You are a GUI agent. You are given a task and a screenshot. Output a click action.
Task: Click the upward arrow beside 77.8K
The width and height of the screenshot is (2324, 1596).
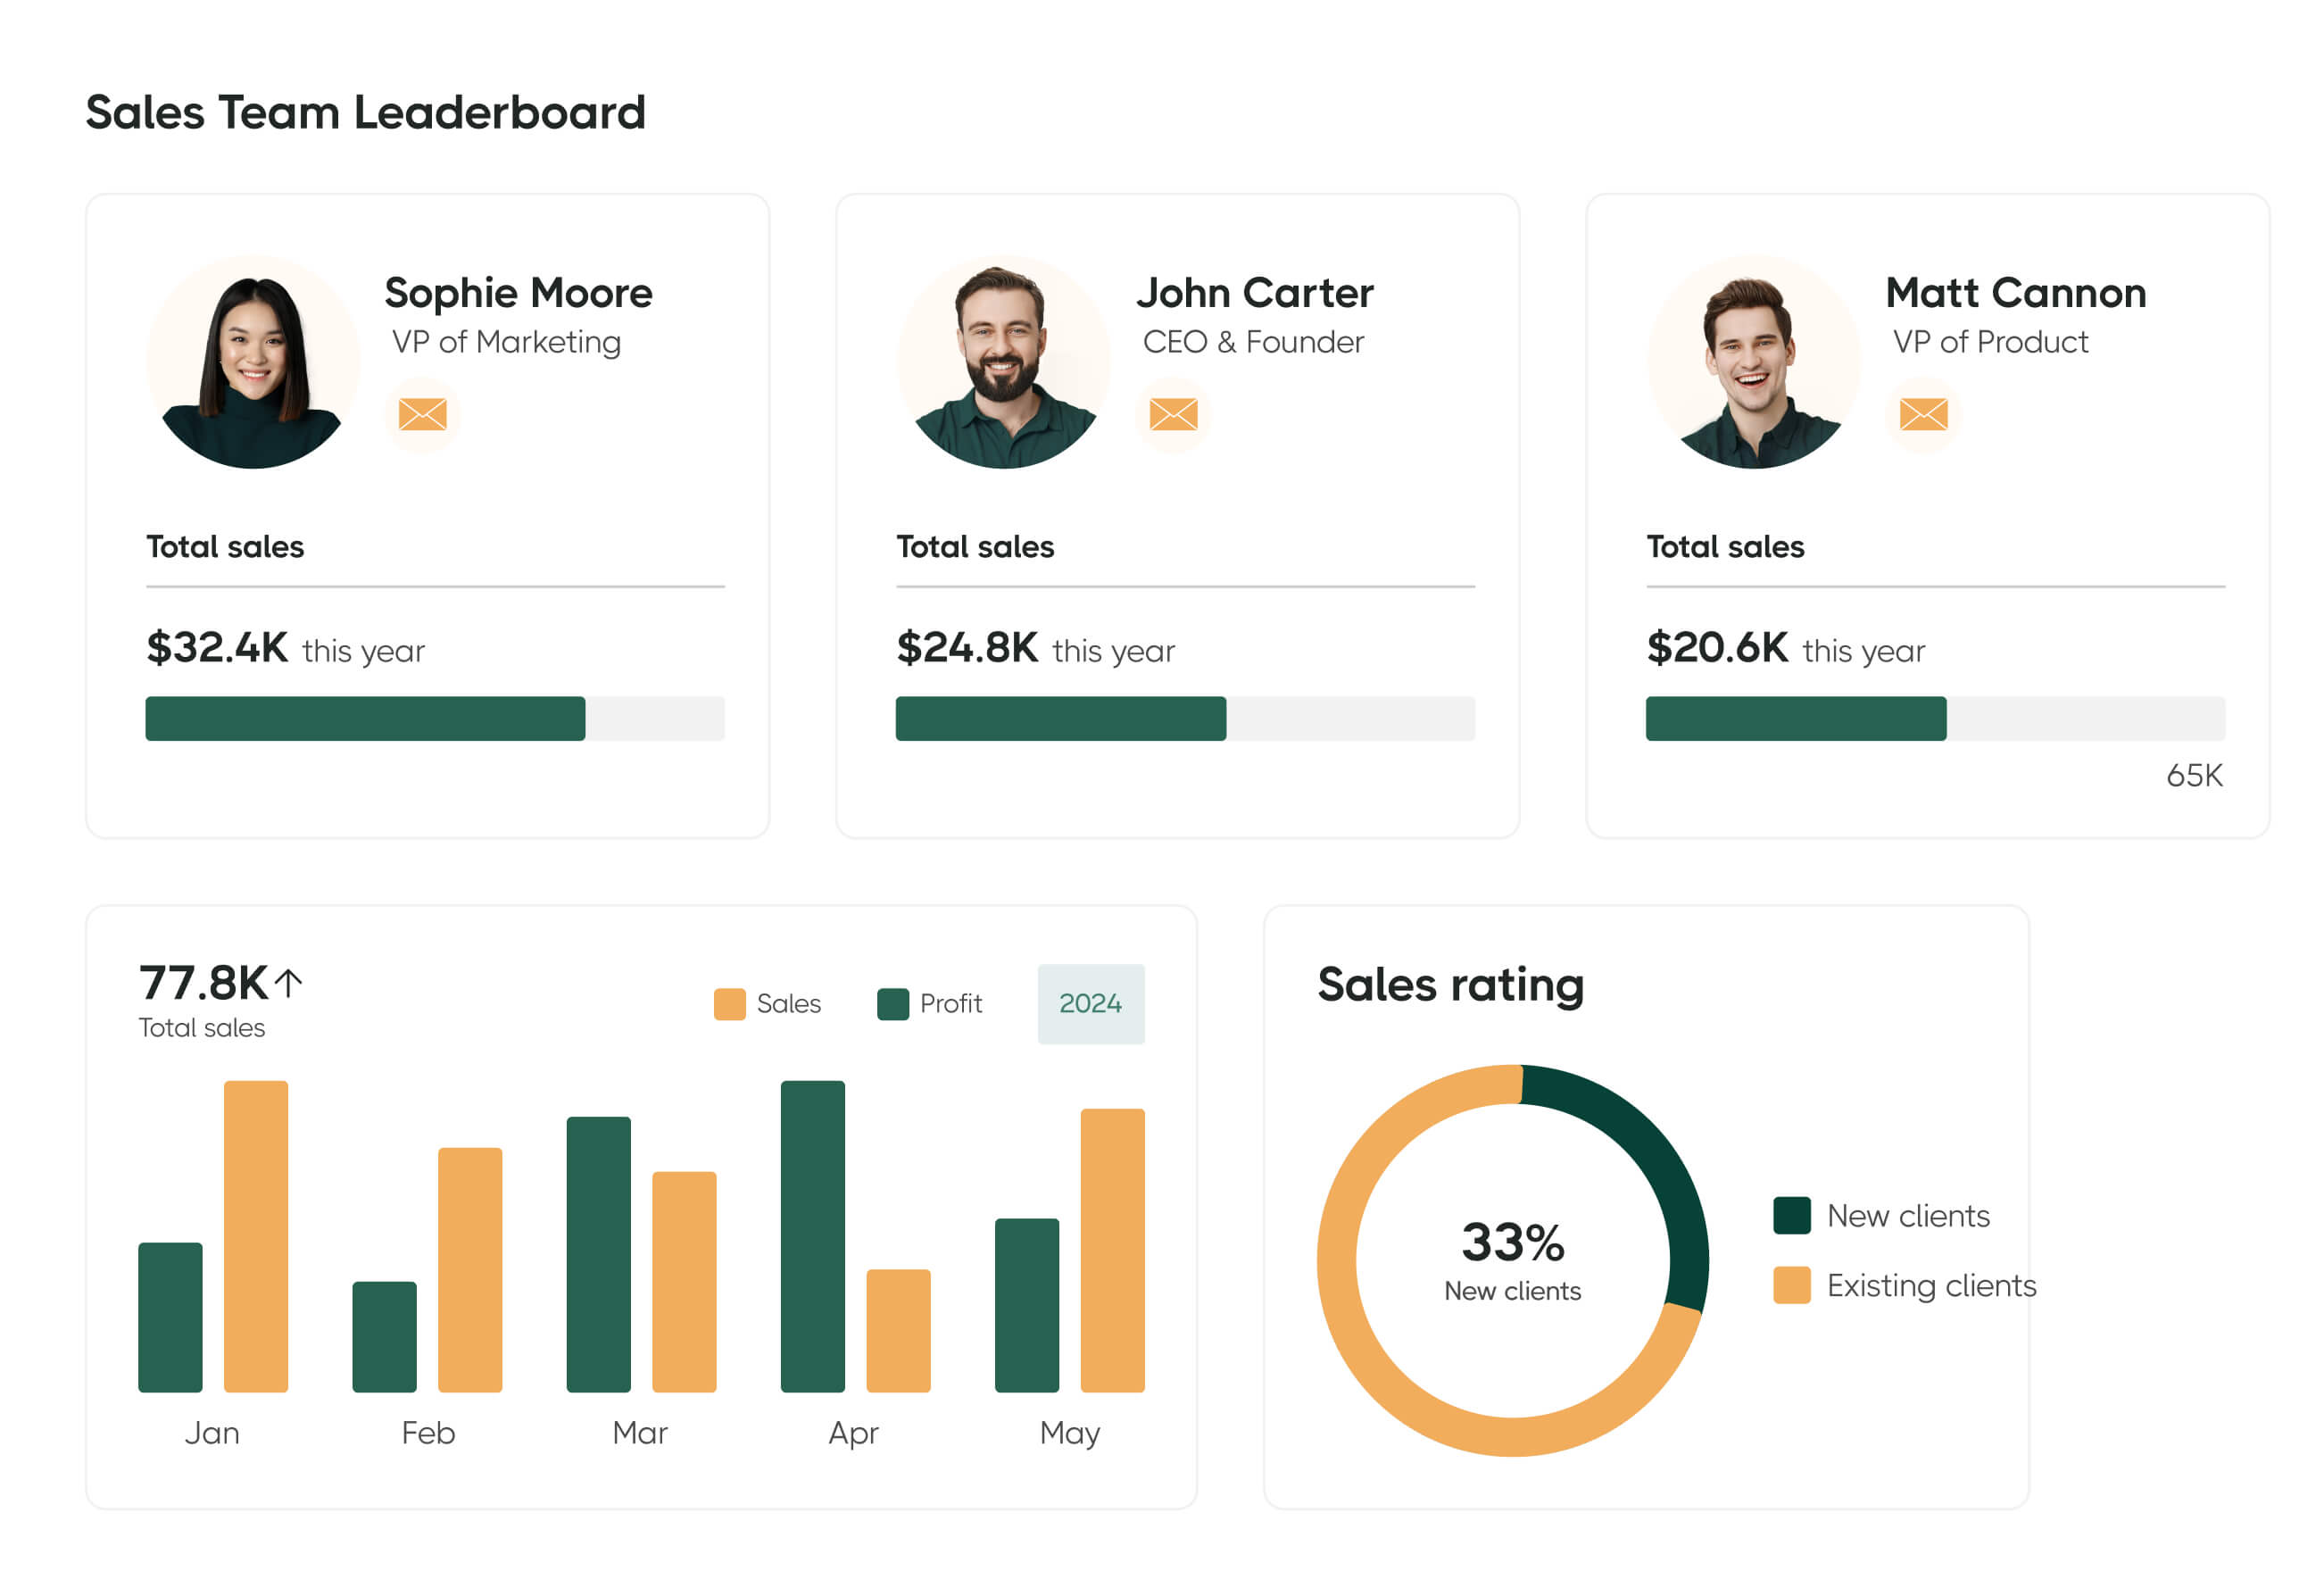click(288, 982)
